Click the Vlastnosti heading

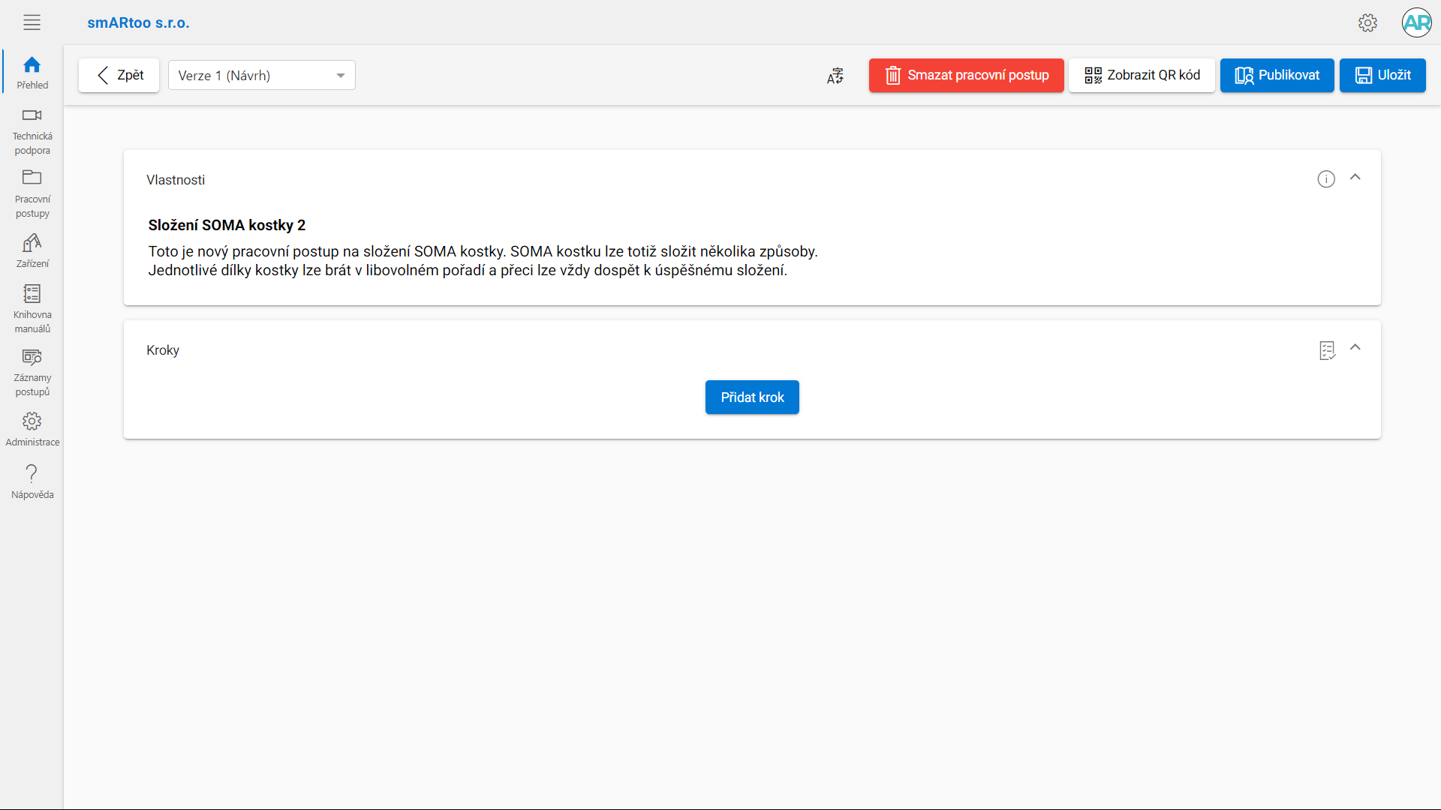tap(176, 180)
